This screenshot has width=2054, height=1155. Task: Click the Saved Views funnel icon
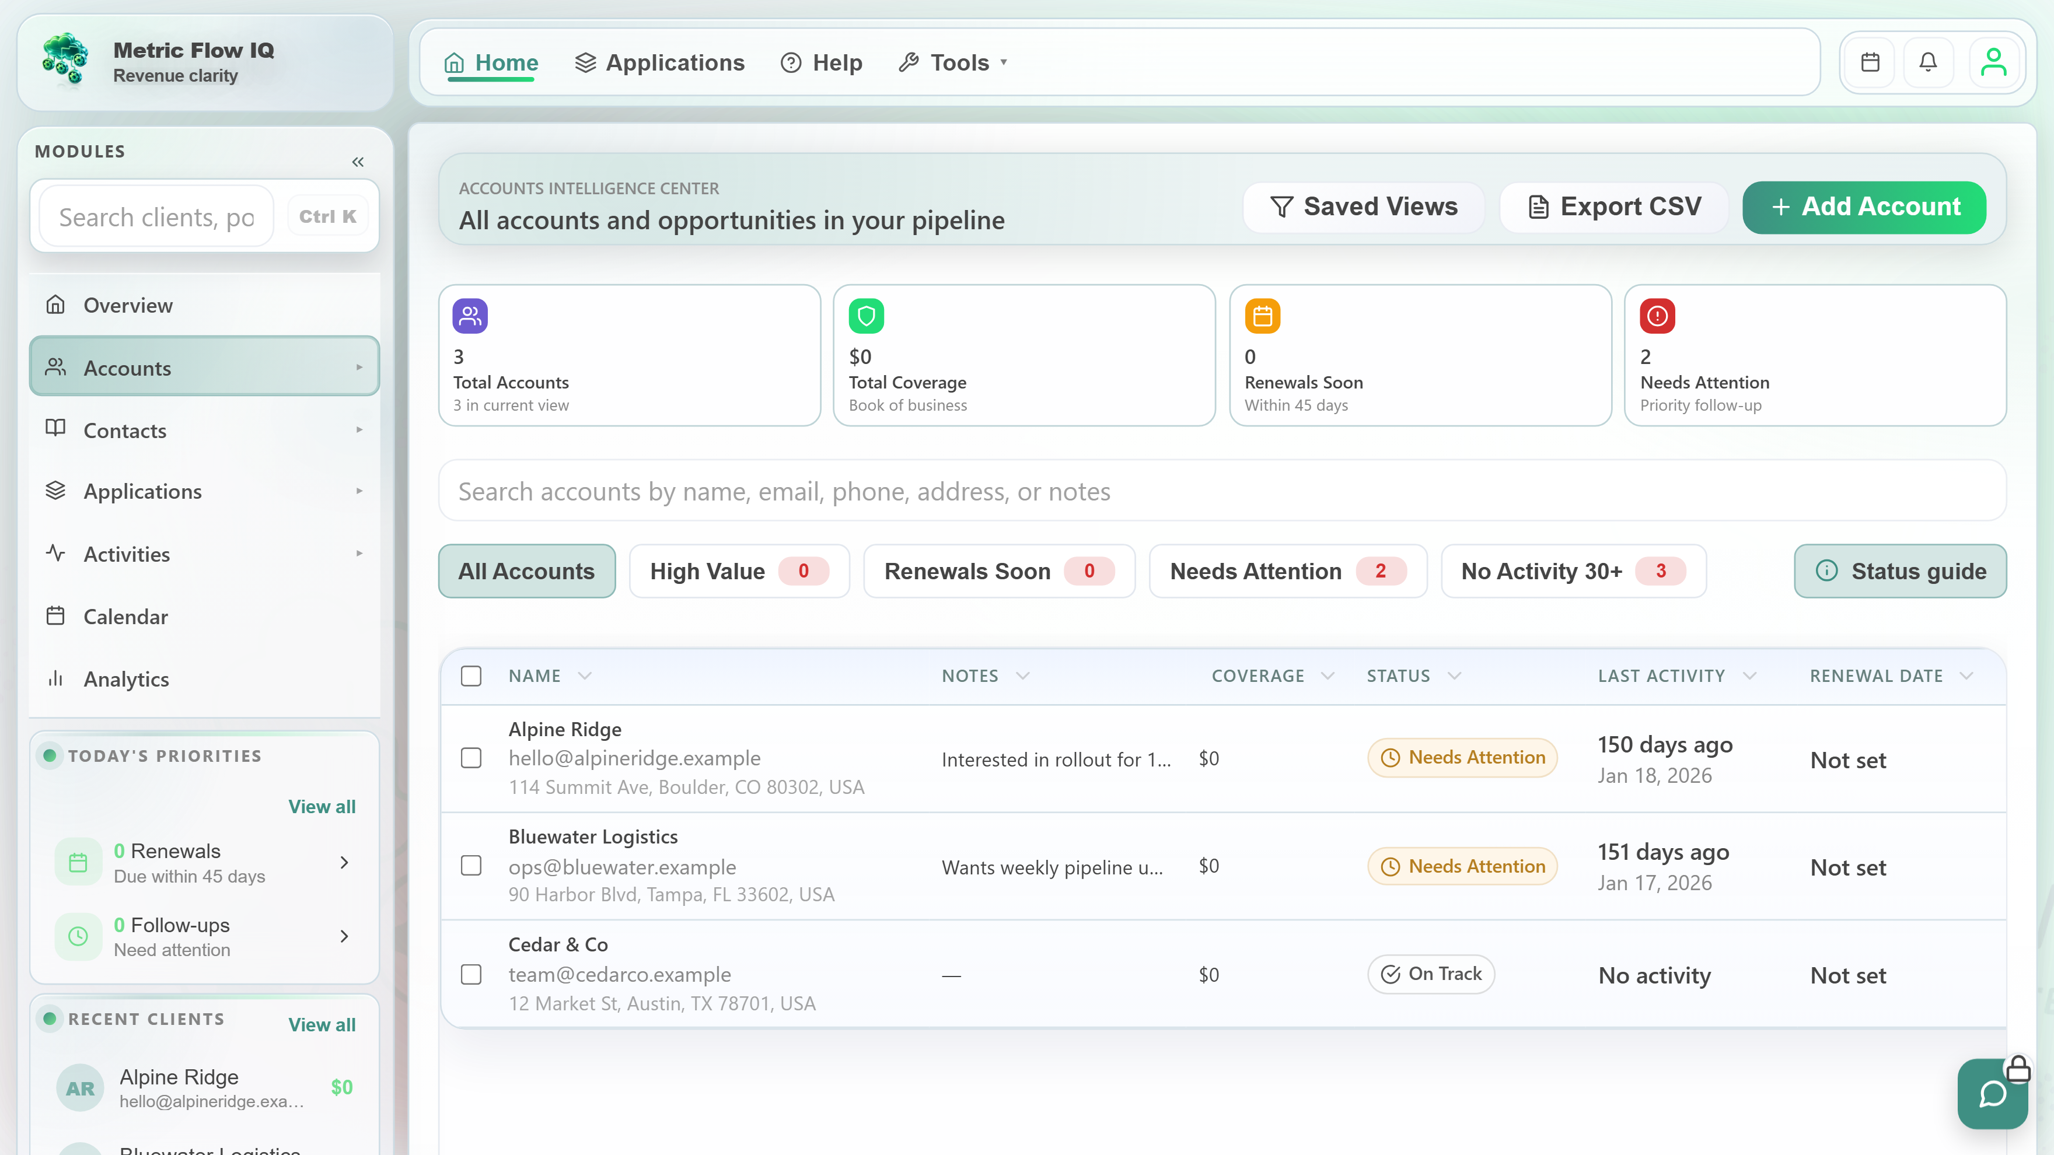coord(1281,206)
